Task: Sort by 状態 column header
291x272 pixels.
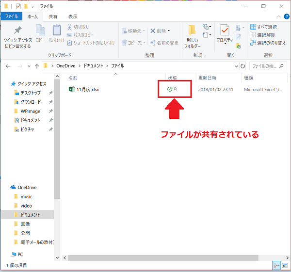Action: tap(172, 78)
